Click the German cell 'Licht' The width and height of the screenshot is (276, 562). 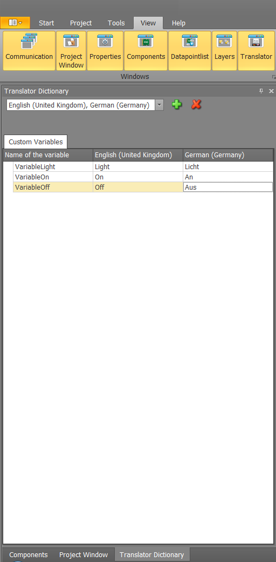tap(228, 166)
